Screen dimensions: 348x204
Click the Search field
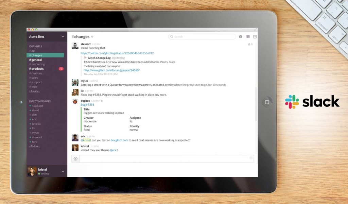pyautogui.click(x=202, y=37)
